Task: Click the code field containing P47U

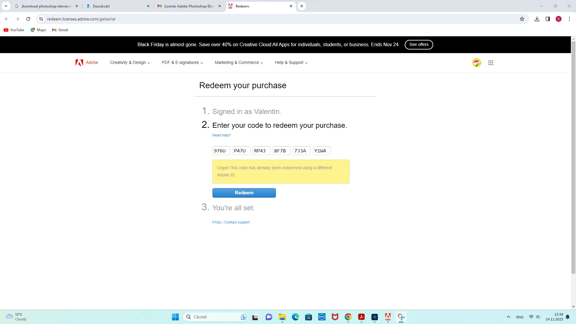Action: click(241, 151)
